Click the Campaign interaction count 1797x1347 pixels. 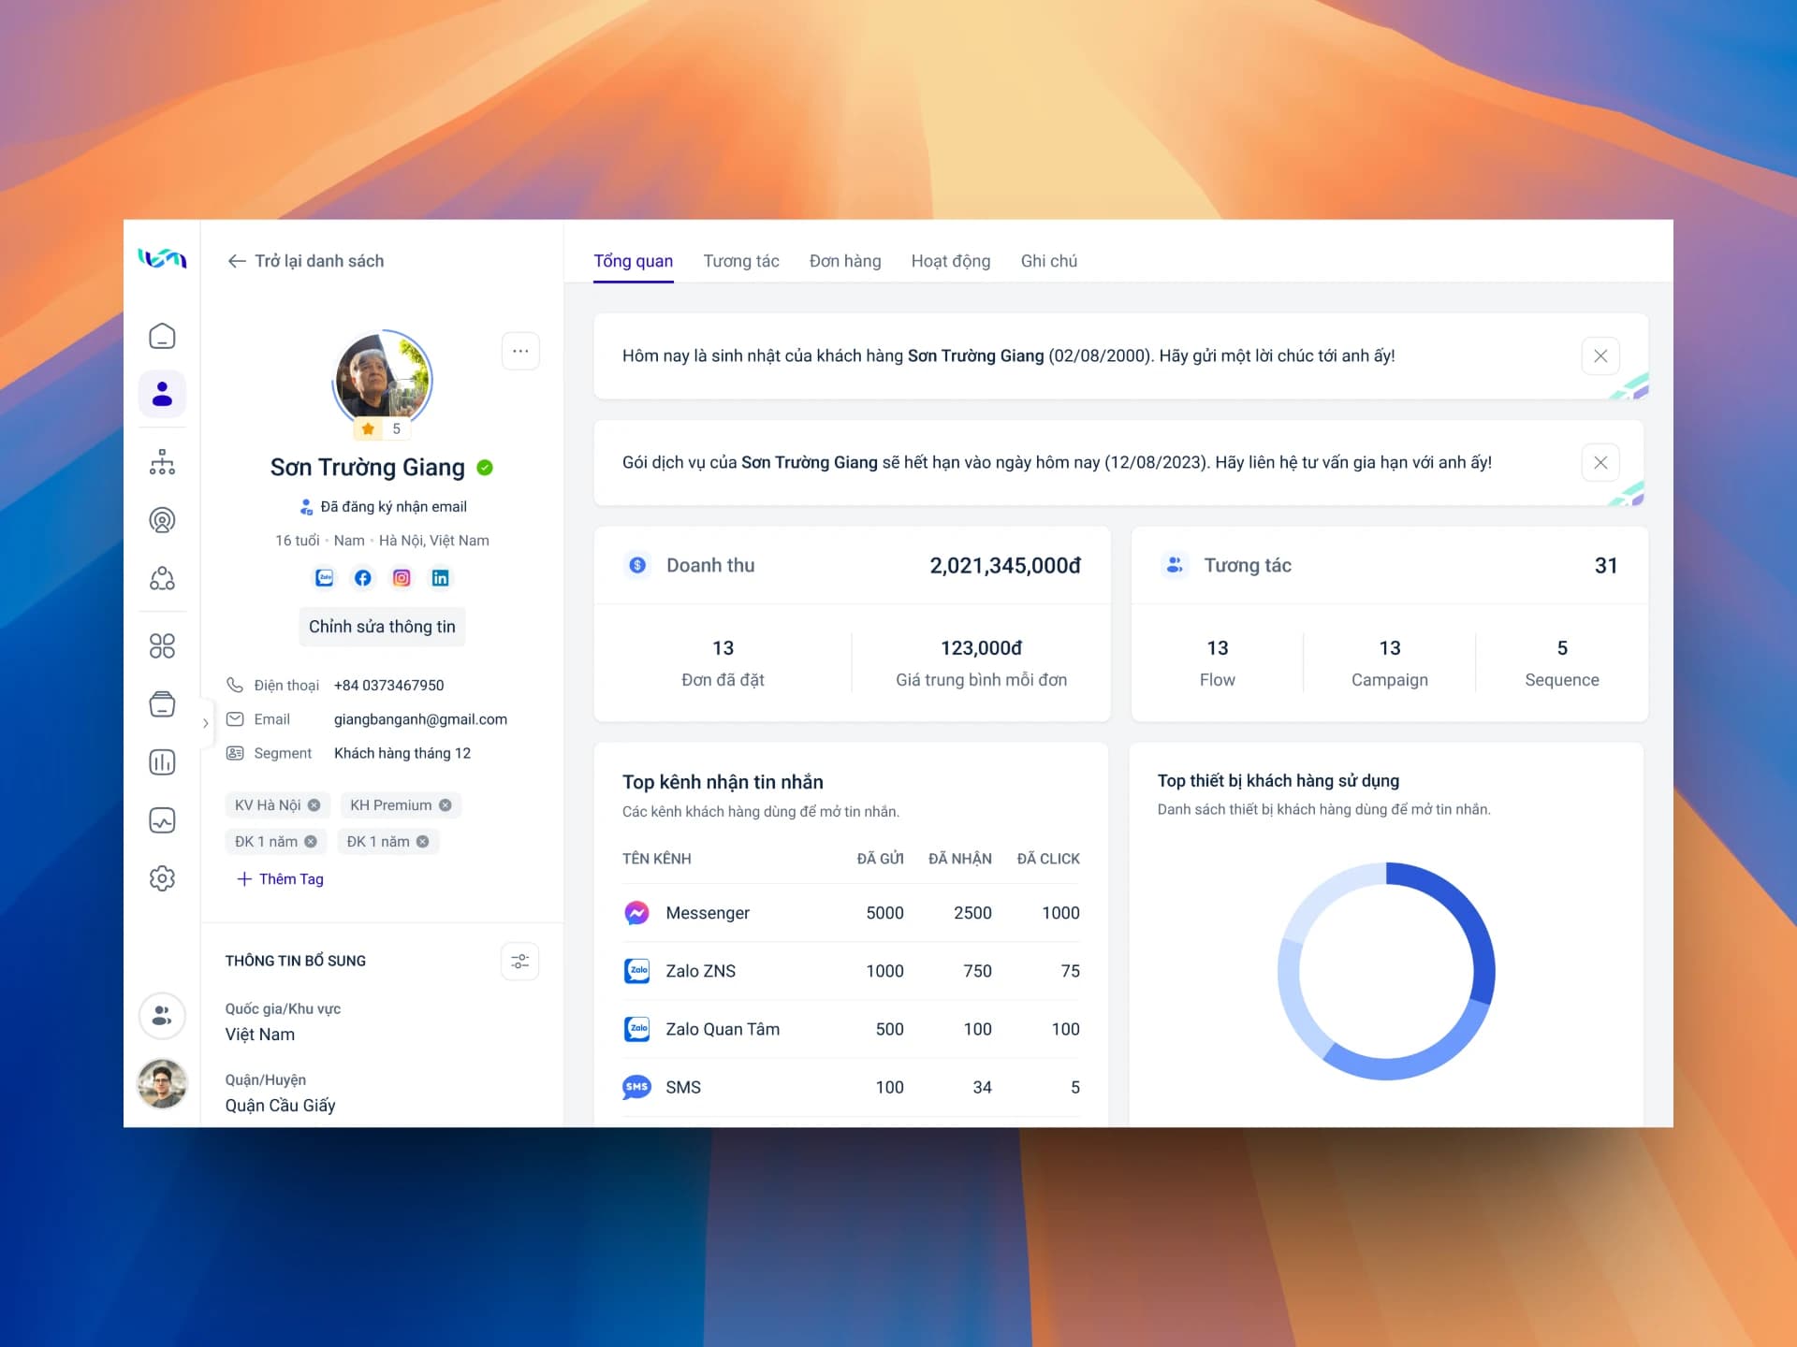tap(1390, 648)
